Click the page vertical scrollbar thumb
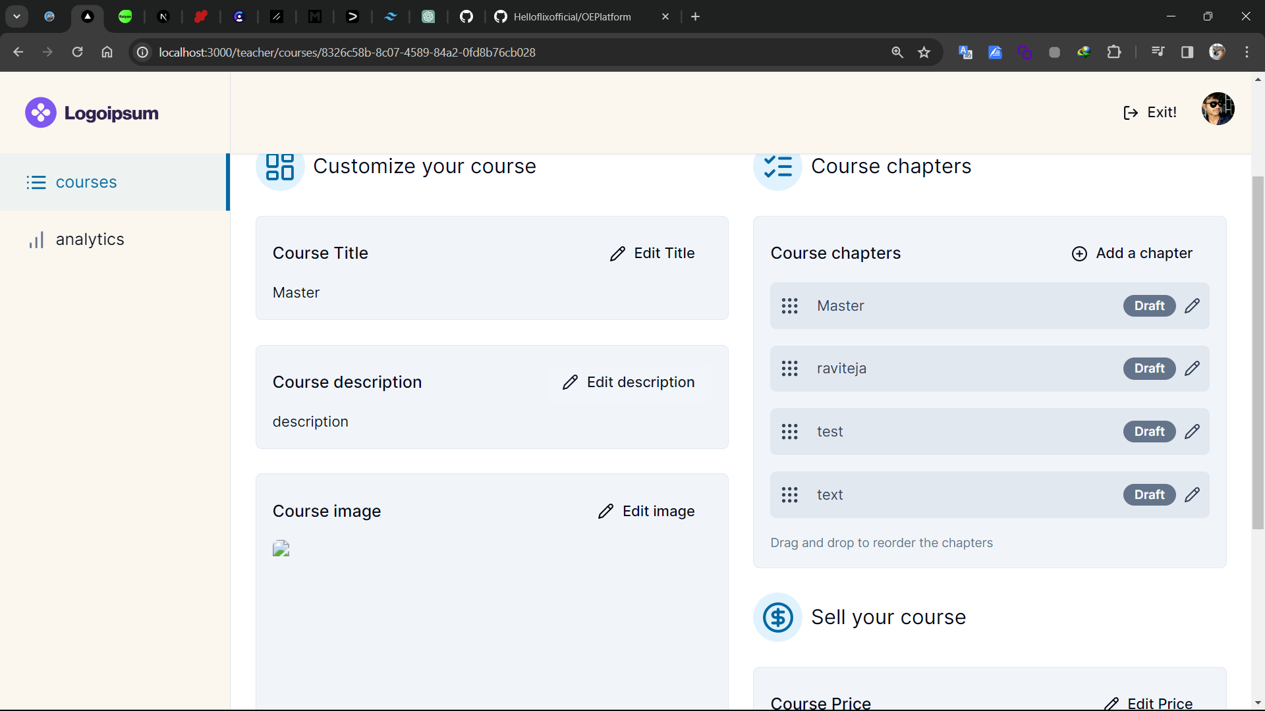The height and width of the screenshot is (711, 1265). pyautogui.click(x=1258, y=353)
